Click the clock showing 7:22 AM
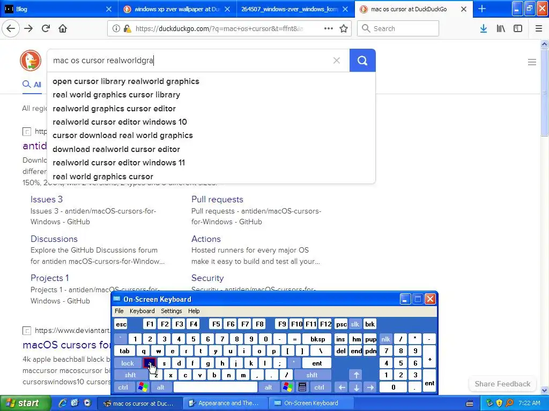 [x=529, y=403]
